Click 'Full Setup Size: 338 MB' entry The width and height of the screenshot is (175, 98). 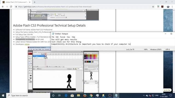coord(24,35)
